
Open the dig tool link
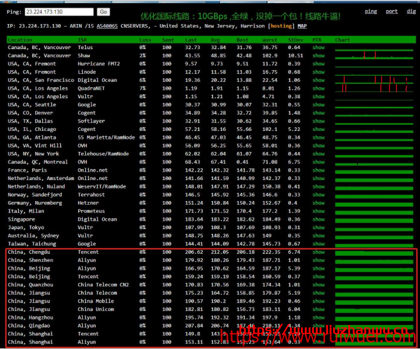[411, 12]
